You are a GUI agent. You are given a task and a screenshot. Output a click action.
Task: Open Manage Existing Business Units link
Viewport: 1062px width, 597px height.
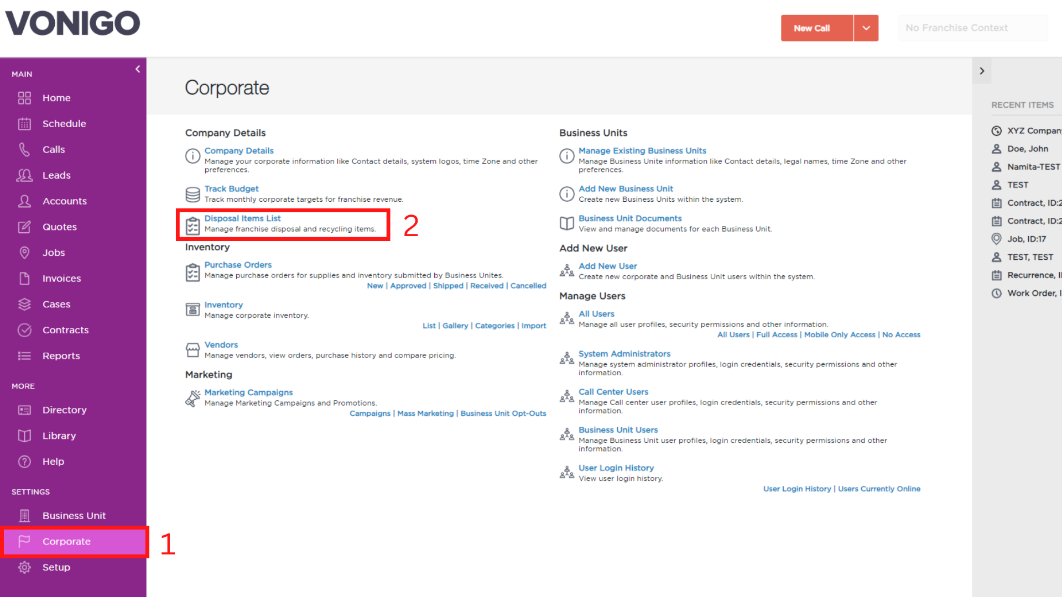tap(642, 150)
